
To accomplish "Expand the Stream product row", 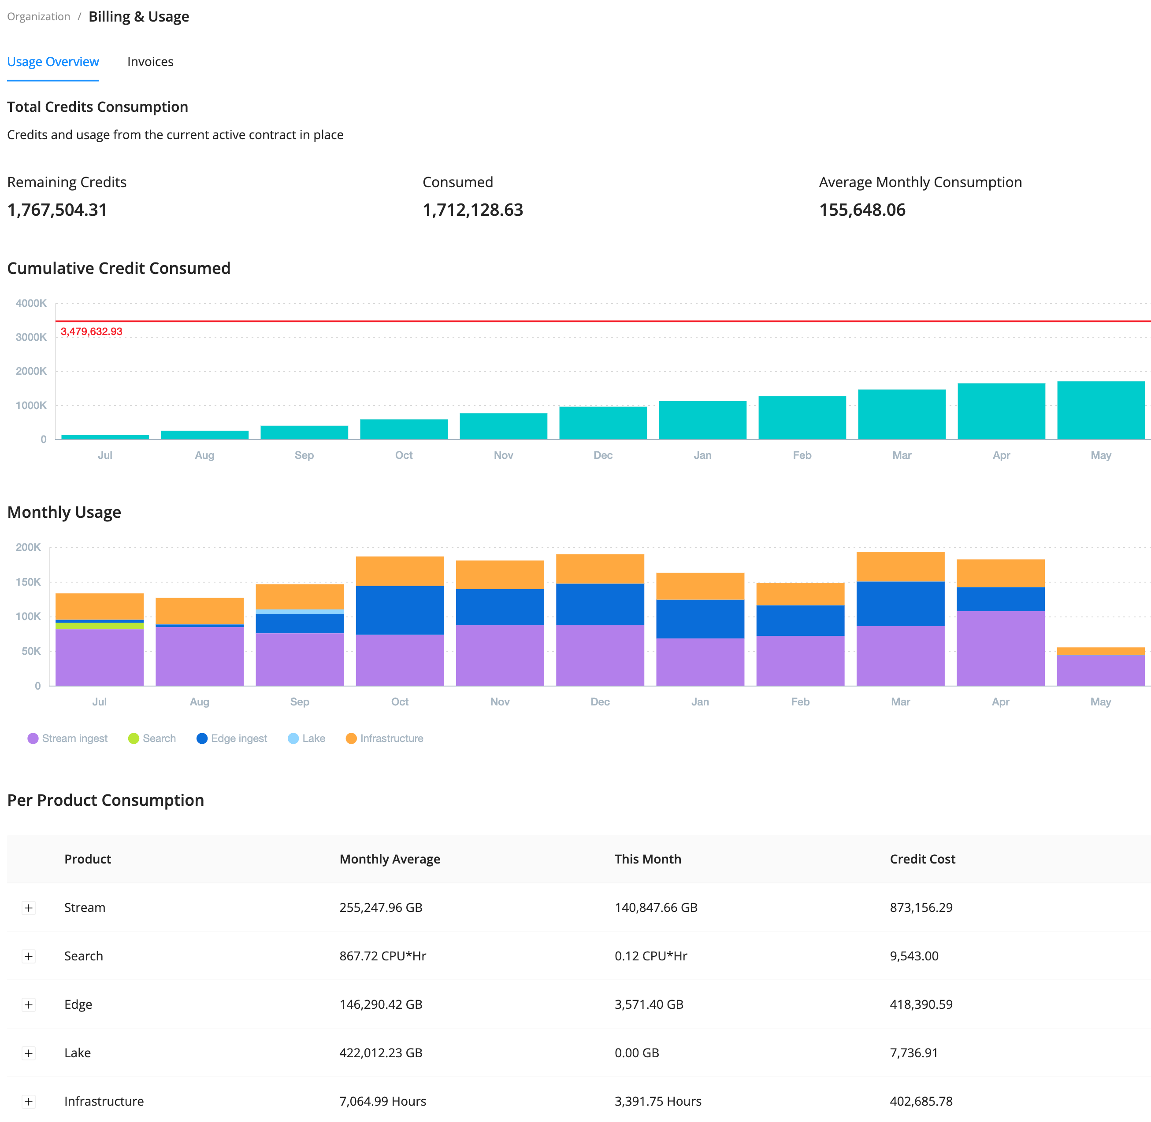I will pos(28,908).
